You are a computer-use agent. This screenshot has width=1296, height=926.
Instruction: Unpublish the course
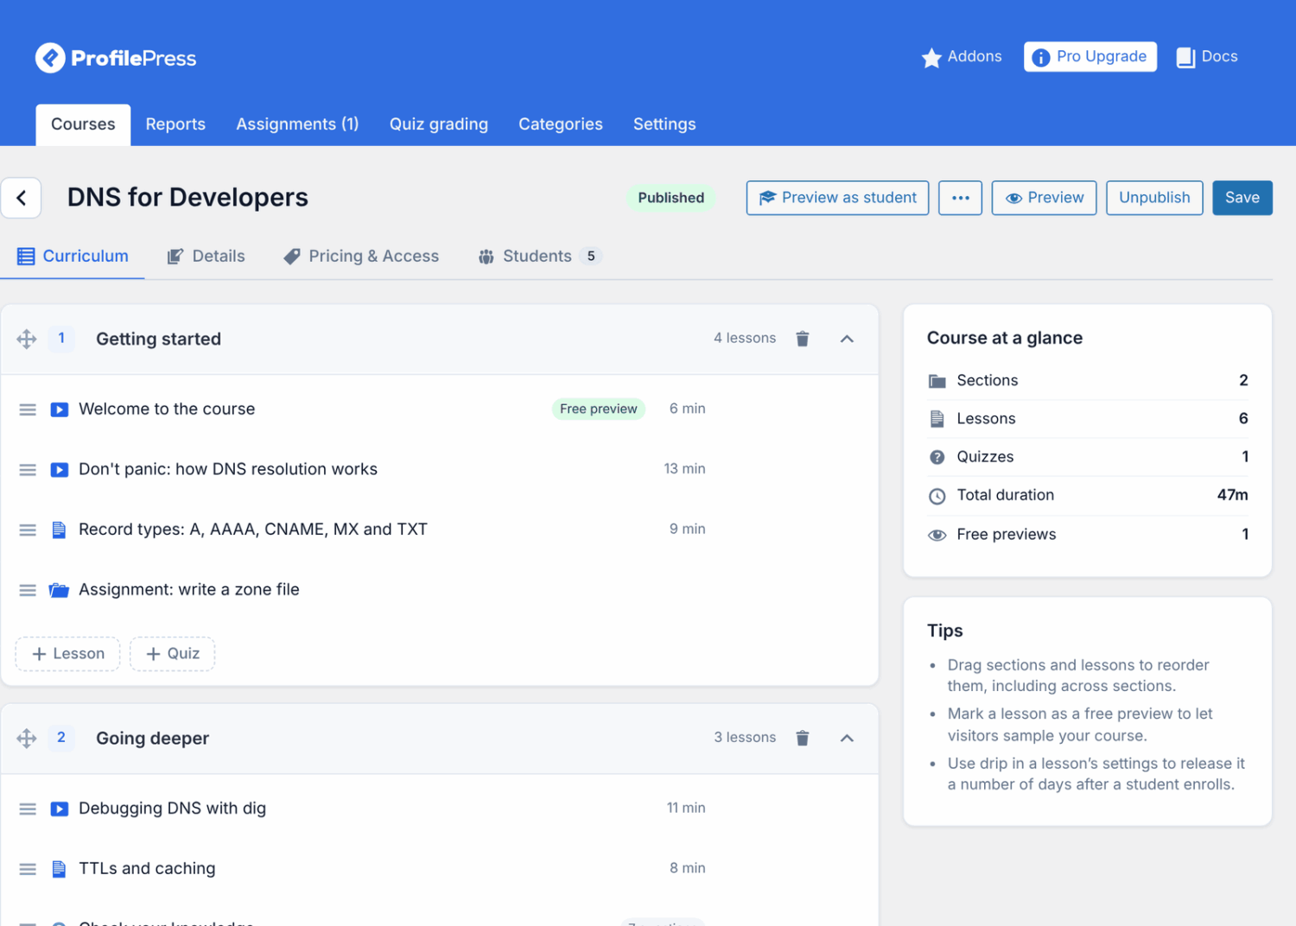tap(1154, 198)
